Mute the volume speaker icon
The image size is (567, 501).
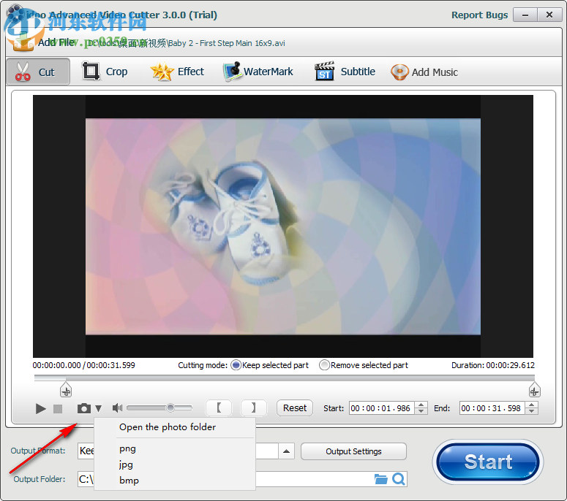117,408
